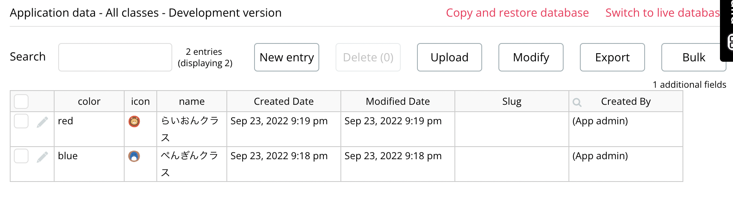
Task: Show the 1 additional fields
Action: 689,84
